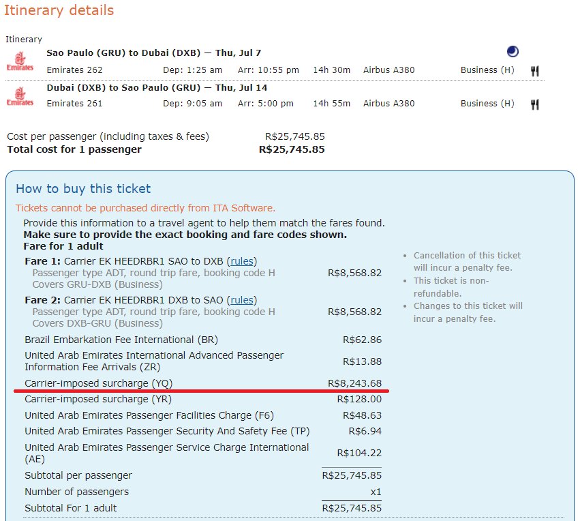Click 'Arr: 5:00 pm' arrival time

(266, 104)
